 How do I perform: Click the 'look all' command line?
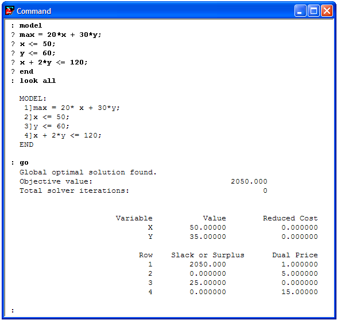pyautogui.click(x=38, y=81)
